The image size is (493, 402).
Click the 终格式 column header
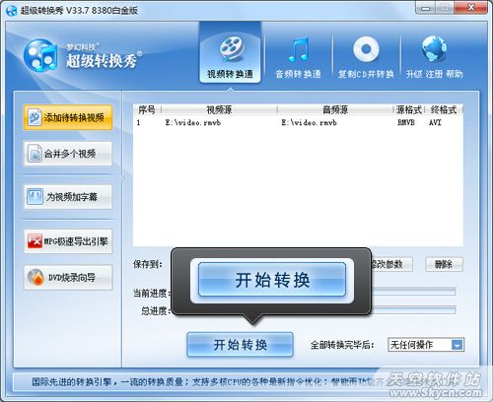444,109
